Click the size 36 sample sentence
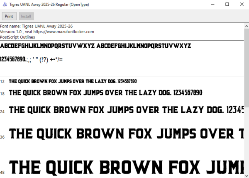 (127, 134)
